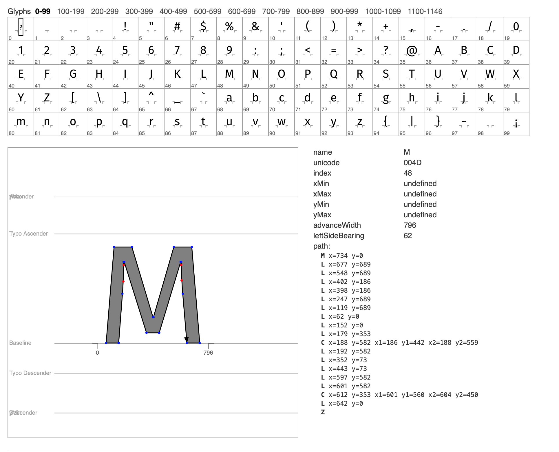Jump to glyphs 300-399
559x452 pixels.
(x=139, y=11)
